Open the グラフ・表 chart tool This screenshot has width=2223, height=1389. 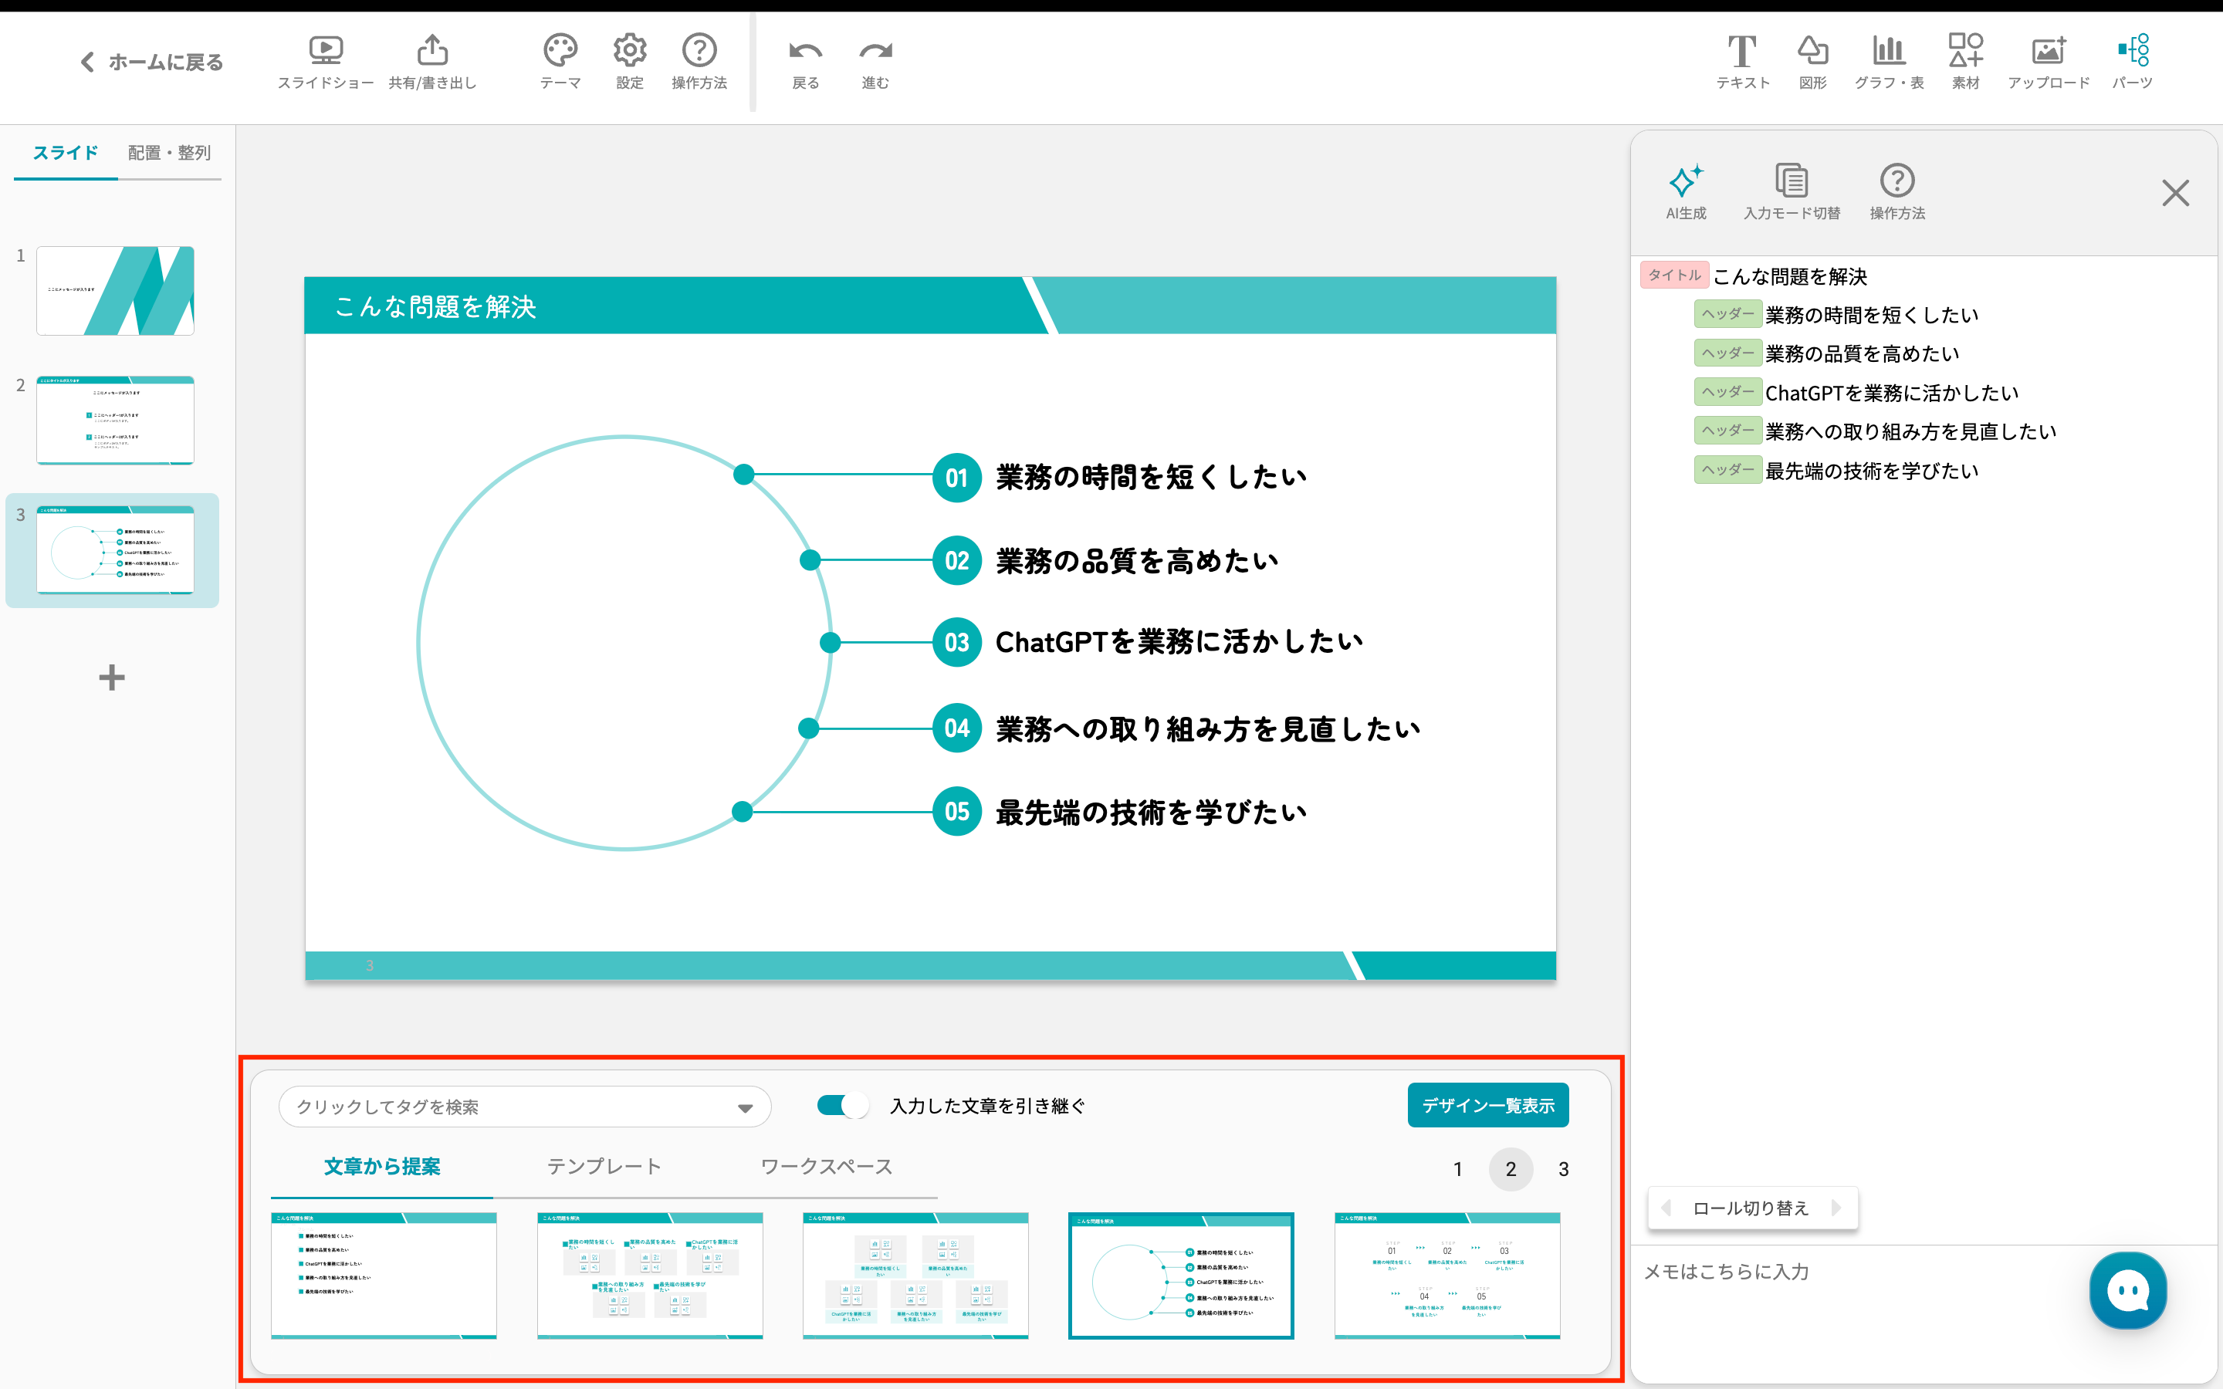(1889, 52)
